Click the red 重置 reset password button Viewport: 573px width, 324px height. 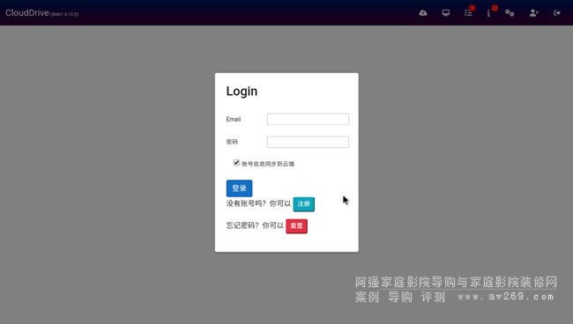point(296,226)
